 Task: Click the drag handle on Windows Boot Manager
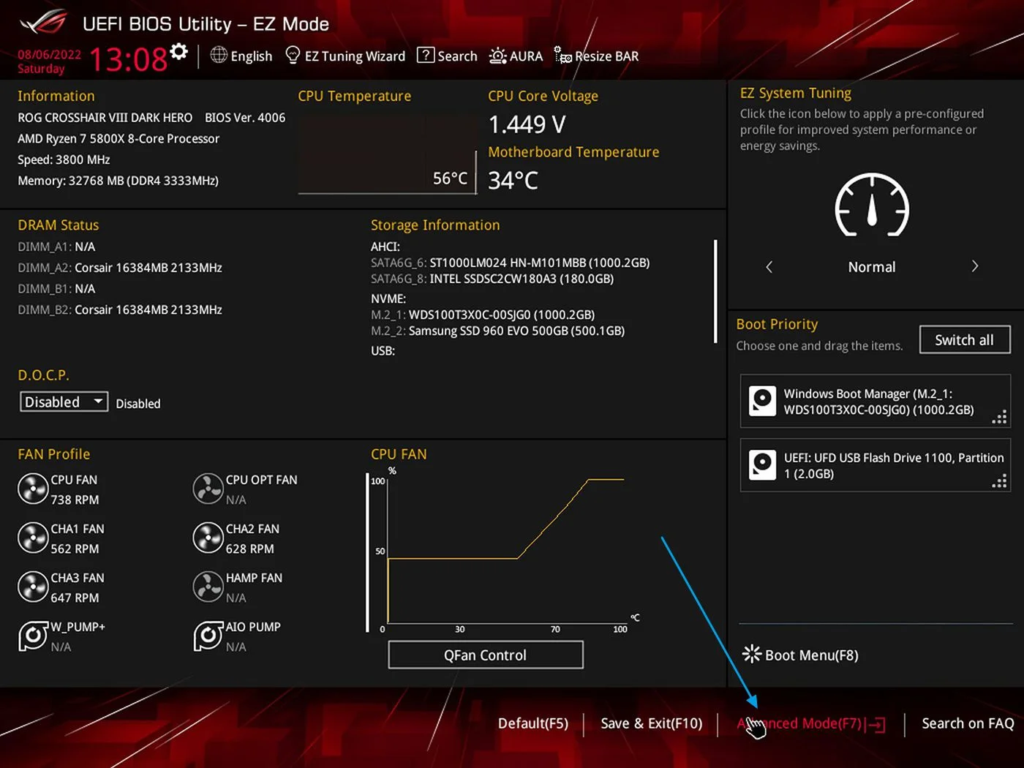click(x=999, y=418)
